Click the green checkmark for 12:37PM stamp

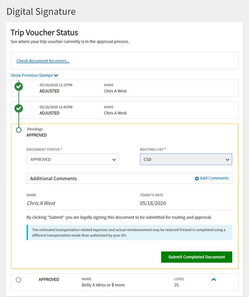[x=19, y=87]
